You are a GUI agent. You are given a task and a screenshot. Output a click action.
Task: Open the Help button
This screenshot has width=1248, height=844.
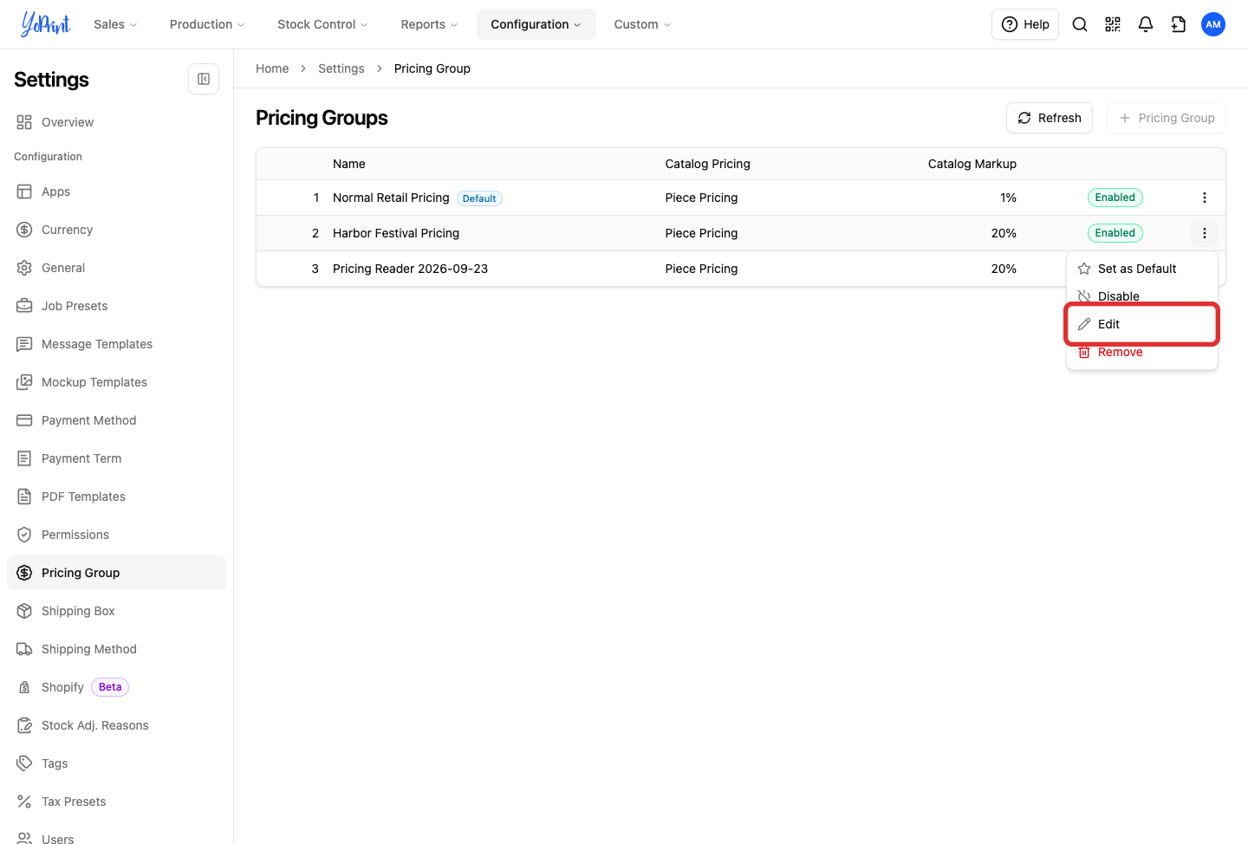pyautogui.click(x=1025, y=24)
